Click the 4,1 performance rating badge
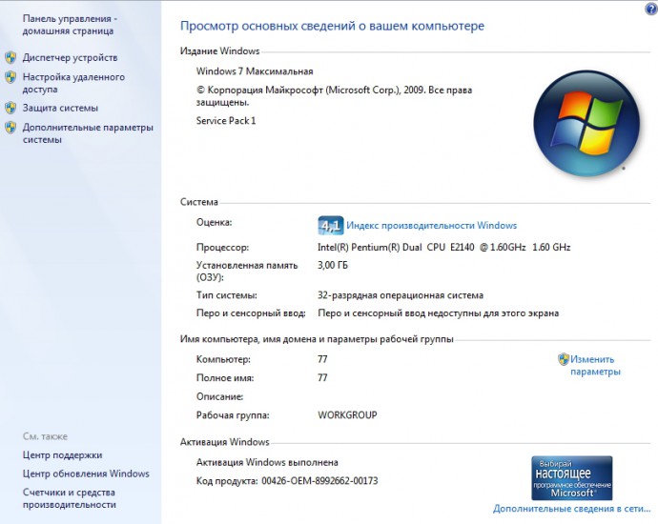Screen dimensions: 658x524 coord(331,226)
